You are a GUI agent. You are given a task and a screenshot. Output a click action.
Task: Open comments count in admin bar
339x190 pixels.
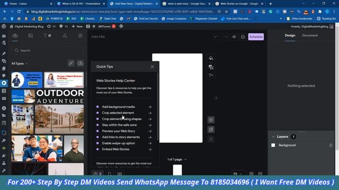[64, 26]
